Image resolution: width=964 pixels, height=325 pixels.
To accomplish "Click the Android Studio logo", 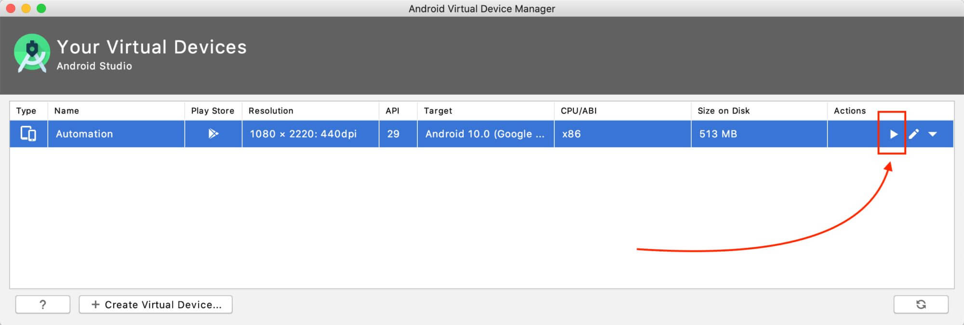I will [x=32, y=53].
